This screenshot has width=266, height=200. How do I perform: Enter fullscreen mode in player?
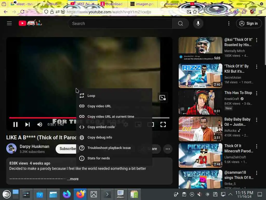click(163, 124)
